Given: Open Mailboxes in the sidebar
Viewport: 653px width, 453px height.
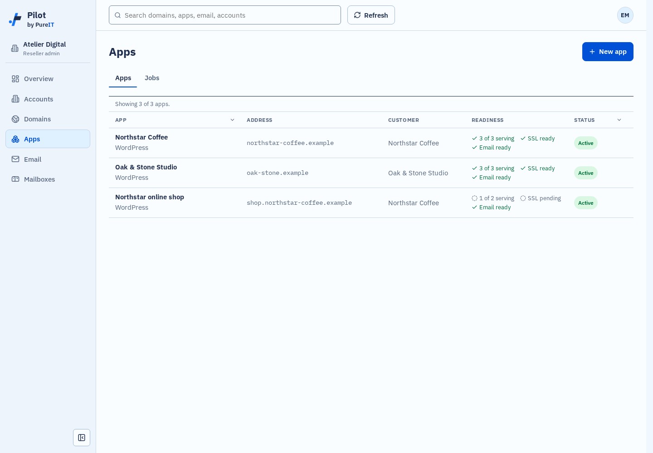Looking at the screenshot, I should pyautogui.click(x=48, y=179).
